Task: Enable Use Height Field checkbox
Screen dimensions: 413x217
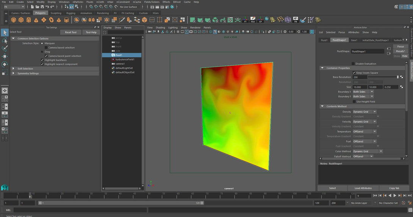Action: pos(354,102)
